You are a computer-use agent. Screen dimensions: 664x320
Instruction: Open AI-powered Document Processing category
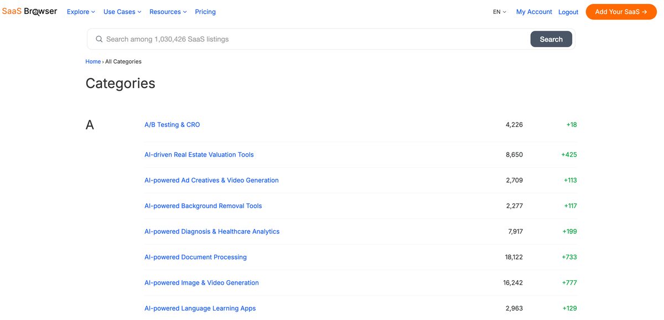click(x=195, y=257)
